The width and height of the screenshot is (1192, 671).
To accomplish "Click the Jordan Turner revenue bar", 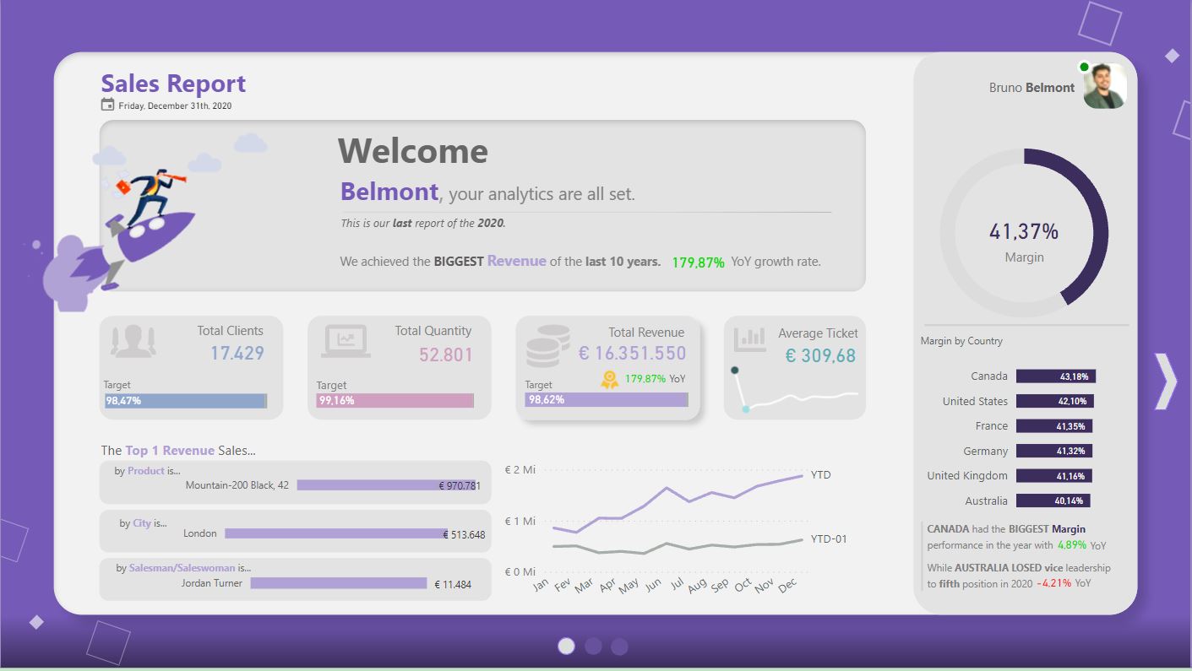I will point(339,583).
